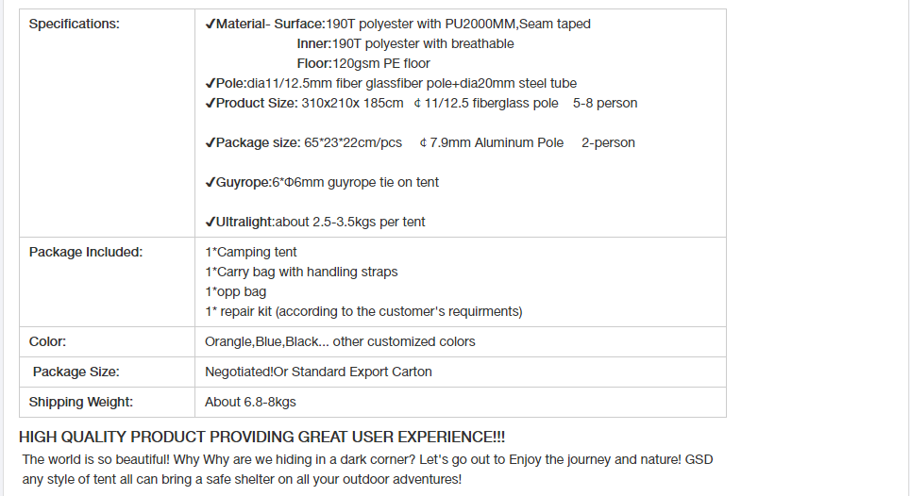Click the checkmark before Material- Surface
Viewport: 910px width, 496px height.
[x=211, y=24]
